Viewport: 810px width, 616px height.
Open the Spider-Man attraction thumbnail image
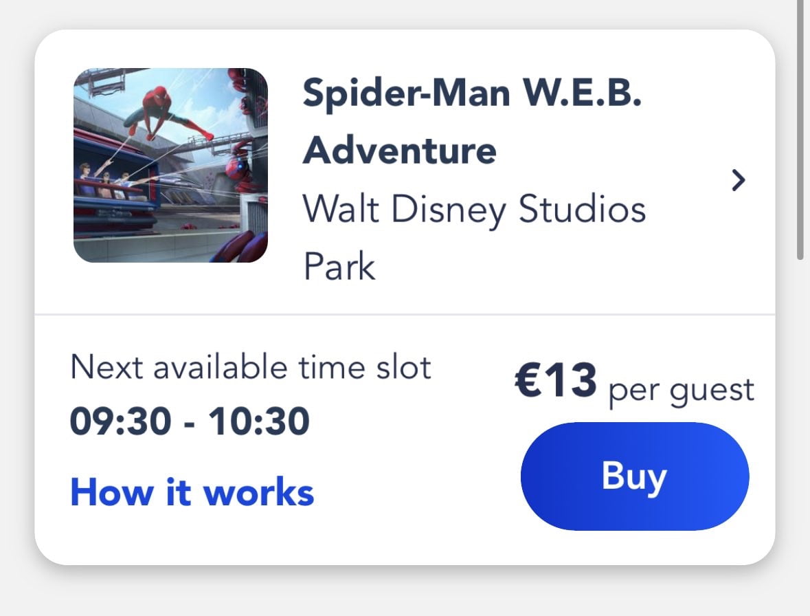170,165
